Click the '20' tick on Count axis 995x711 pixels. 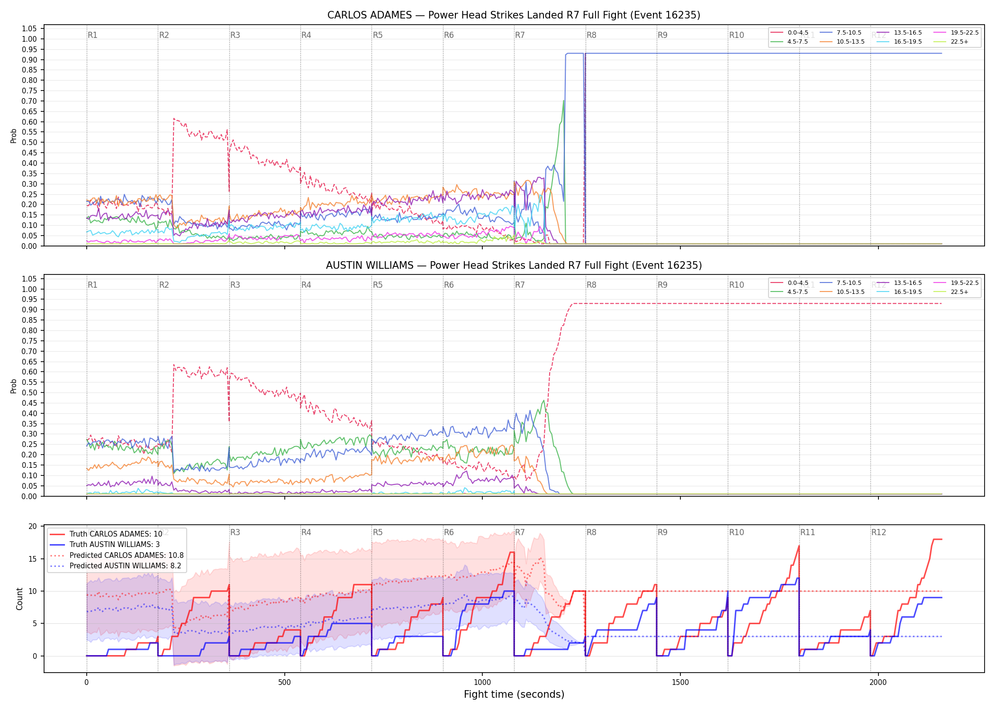[33, 527]
